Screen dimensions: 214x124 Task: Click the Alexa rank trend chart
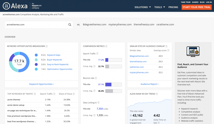150,103
